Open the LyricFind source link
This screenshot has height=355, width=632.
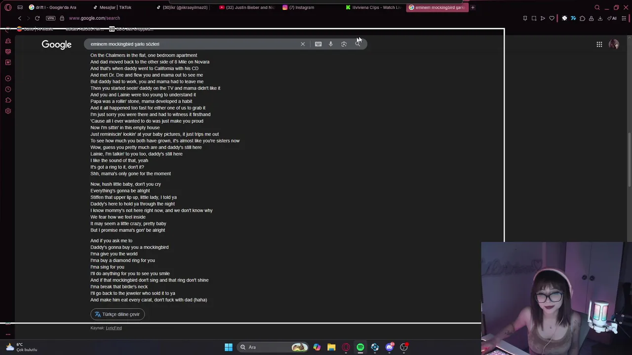click(x=114, y=328)
